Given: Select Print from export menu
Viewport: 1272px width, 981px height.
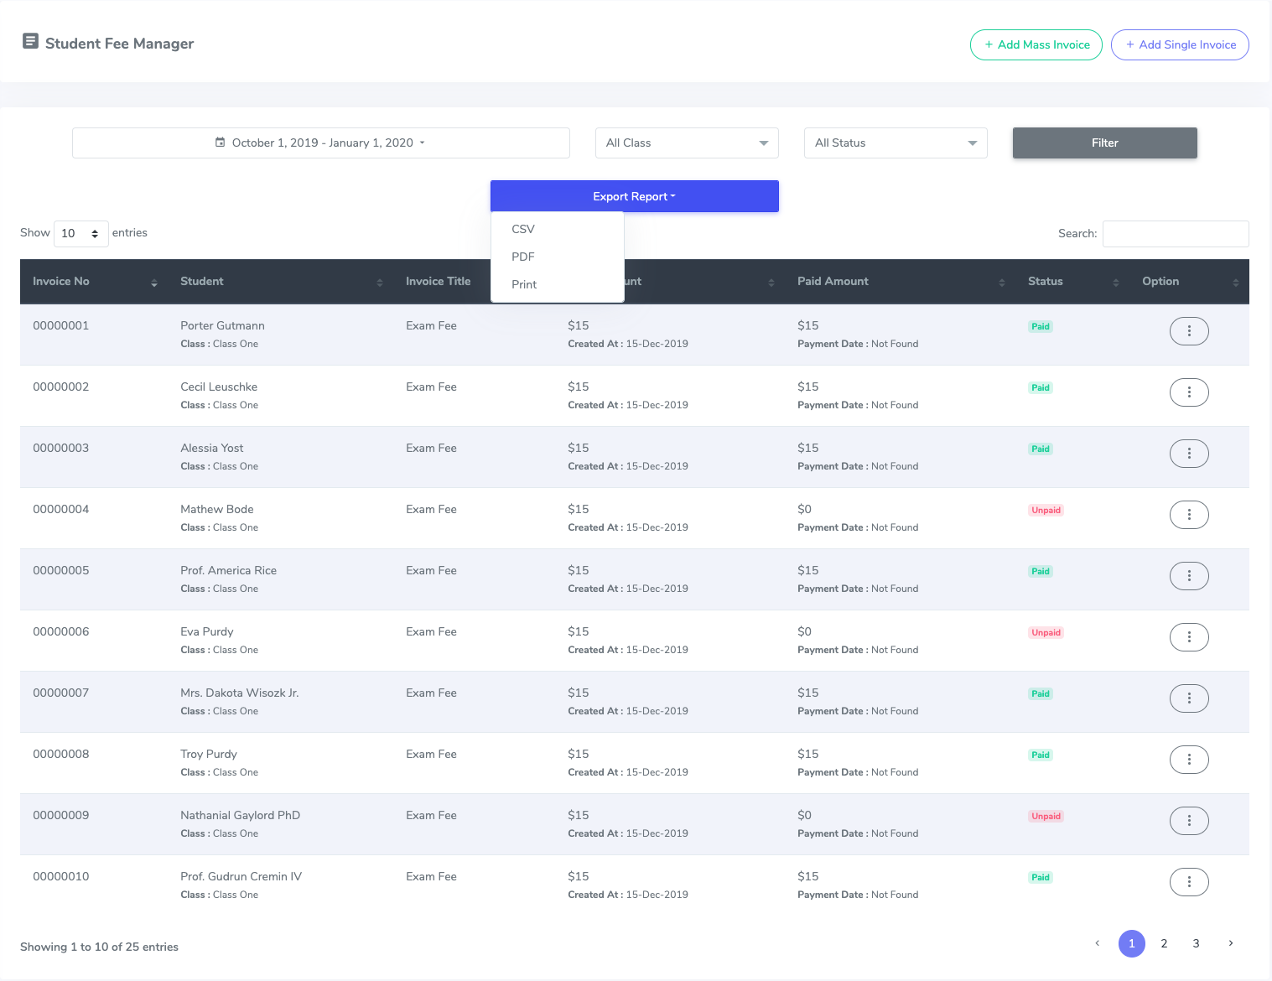Looking at the screenshot, I should tap(524, 284).
